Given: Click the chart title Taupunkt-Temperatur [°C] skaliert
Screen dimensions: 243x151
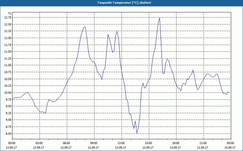Looking at the screenshot, I should click(124, 3).
